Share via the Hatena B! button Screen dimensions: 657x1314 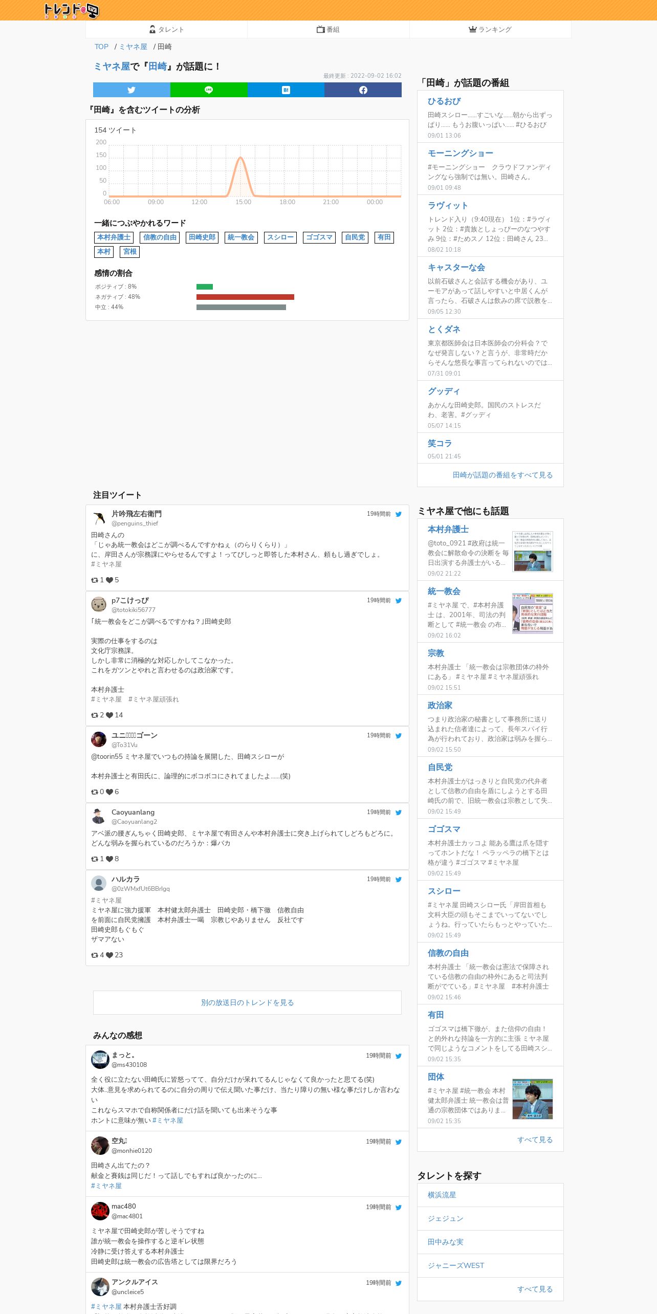point(286,90)
